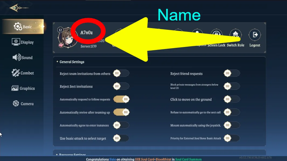Click SSR Soul Card-Bloodthirst link in announcement
The height and width of the screenshot is (161, 287).
pos(153,159)
